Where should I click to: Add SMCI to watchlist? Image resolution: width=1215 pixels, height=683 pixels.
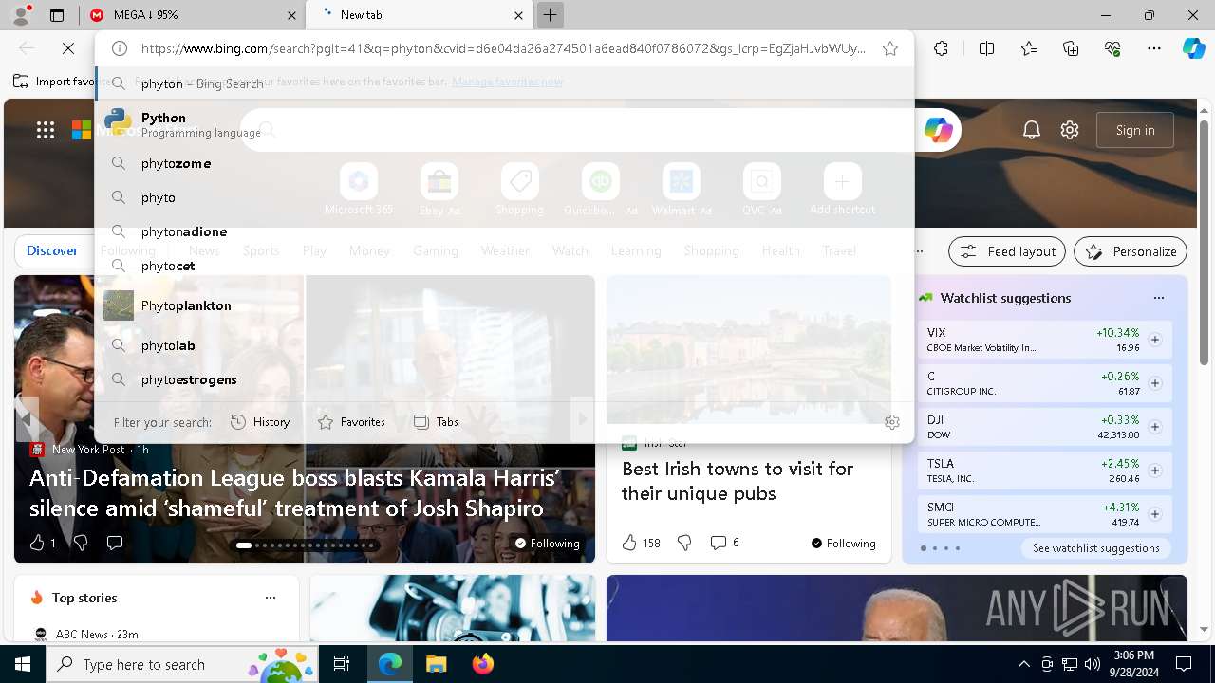click(1155, 514)
